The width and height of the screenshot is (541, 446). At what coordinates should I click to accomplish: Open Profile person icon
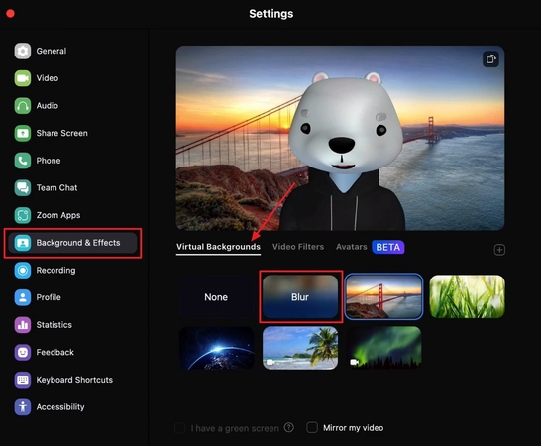point(23,297)
